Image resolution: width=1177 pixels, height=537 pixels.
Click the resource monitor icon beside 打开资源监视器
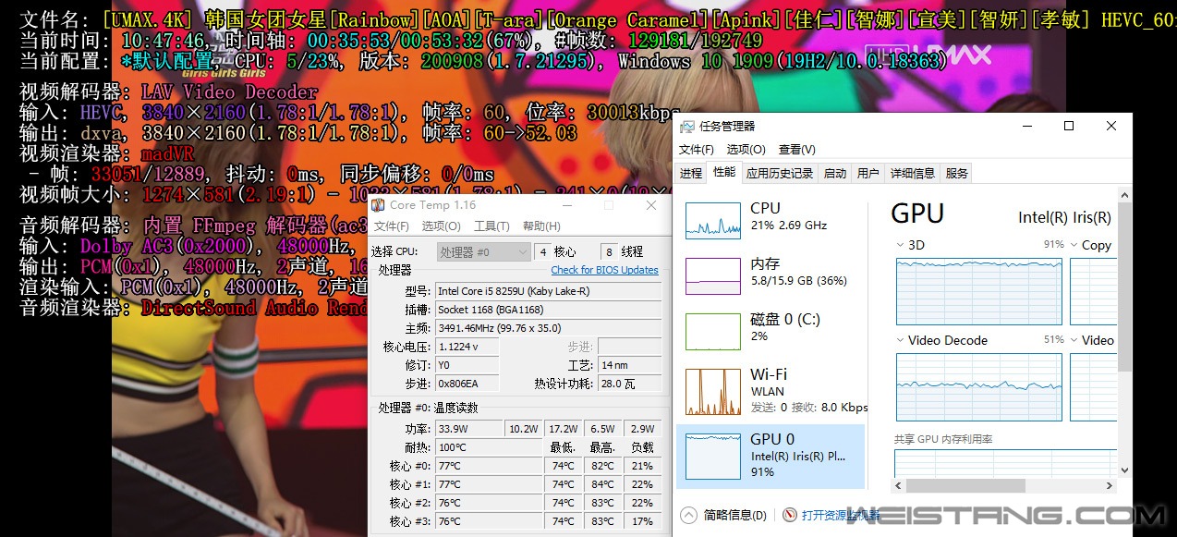click(789, 515)
